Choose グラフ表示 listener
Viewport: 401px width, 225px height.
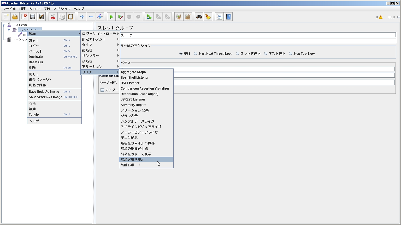pyautogui.click(x=146, y=116)
